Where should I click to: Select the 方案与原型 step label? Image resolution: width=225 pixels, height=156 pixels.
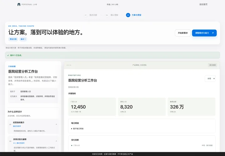coord(137,15)
